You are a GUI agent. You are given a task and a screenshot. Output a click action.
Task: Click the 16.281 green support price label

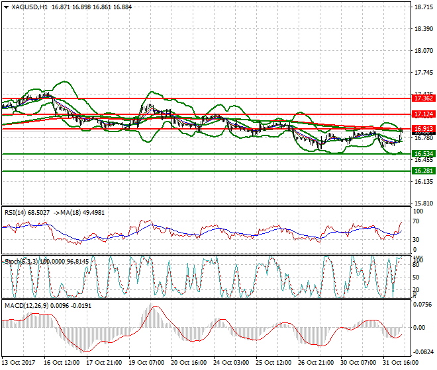coord(424,171)
